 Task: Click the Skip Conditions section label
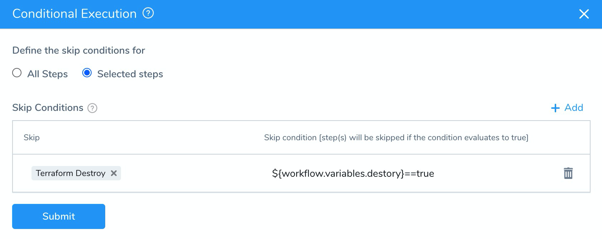point(48,108)
